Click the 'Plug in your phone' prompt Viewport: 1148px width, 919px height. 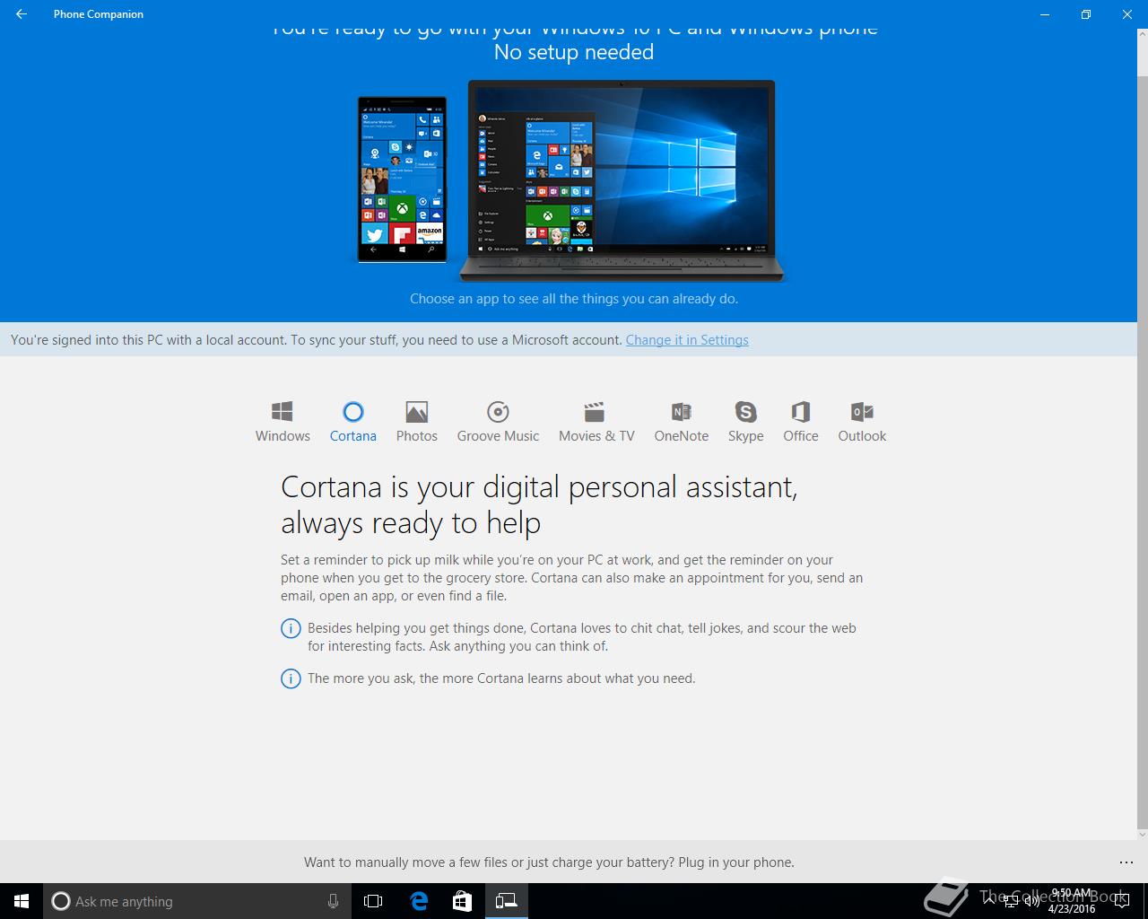[x=549, y=862]
